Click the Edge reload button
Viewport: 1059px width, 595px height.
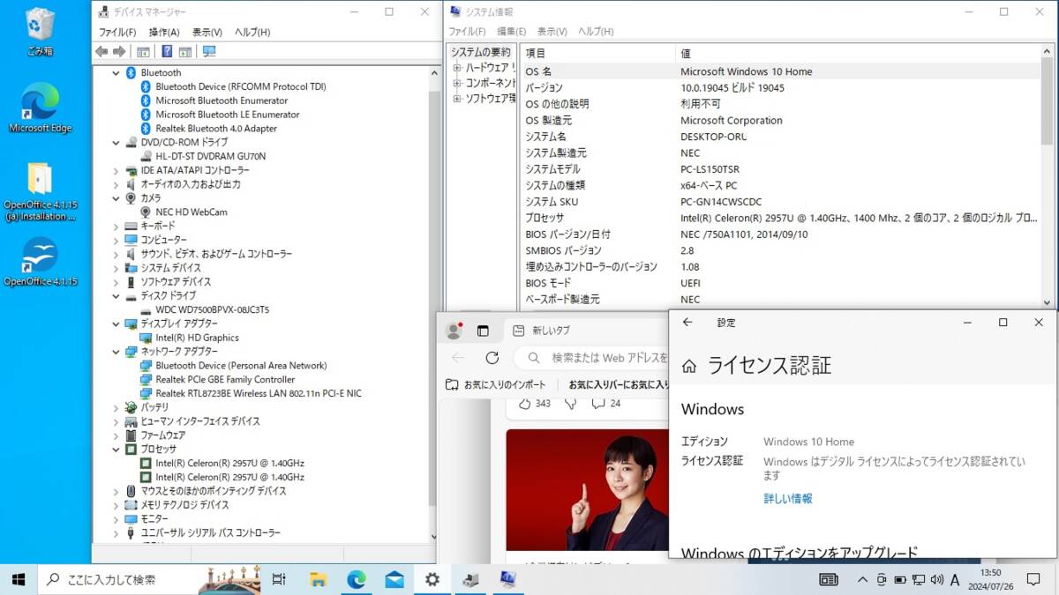pyautogui.click(x=492, y=358)
